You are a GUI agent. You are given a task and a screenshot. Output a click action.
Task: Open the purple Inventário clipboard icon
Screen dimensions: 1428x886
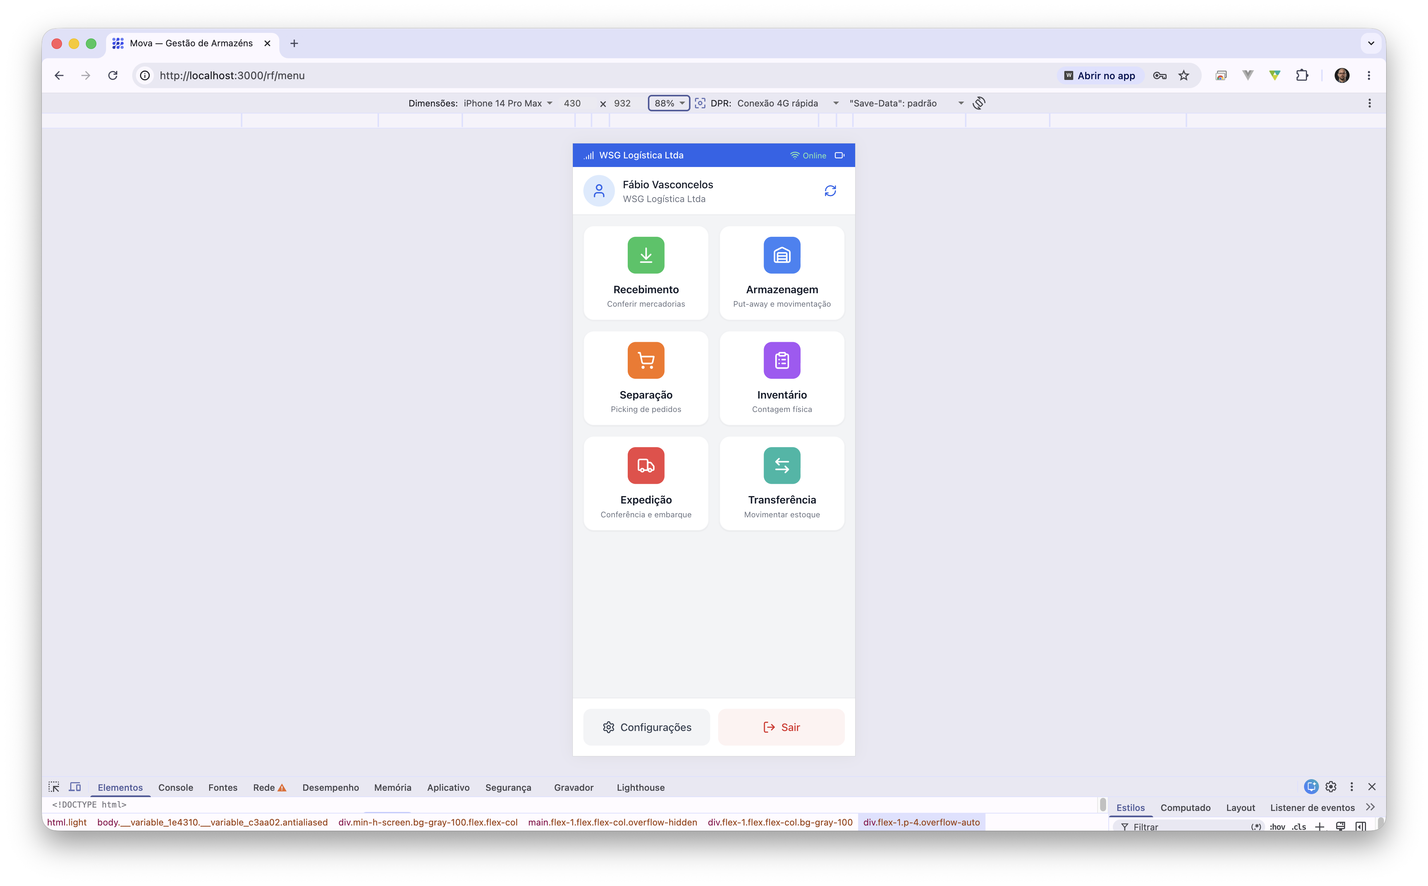781,360
